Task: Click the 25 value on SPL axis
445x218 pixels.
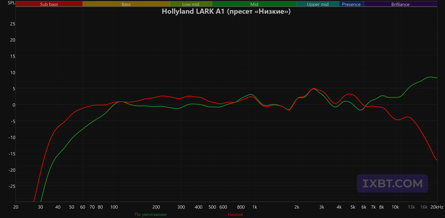Action: (x=12, y=24)
